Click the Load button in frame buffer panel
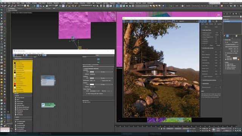The width and height of the screenshot is (242, 136). pos(216,27)
